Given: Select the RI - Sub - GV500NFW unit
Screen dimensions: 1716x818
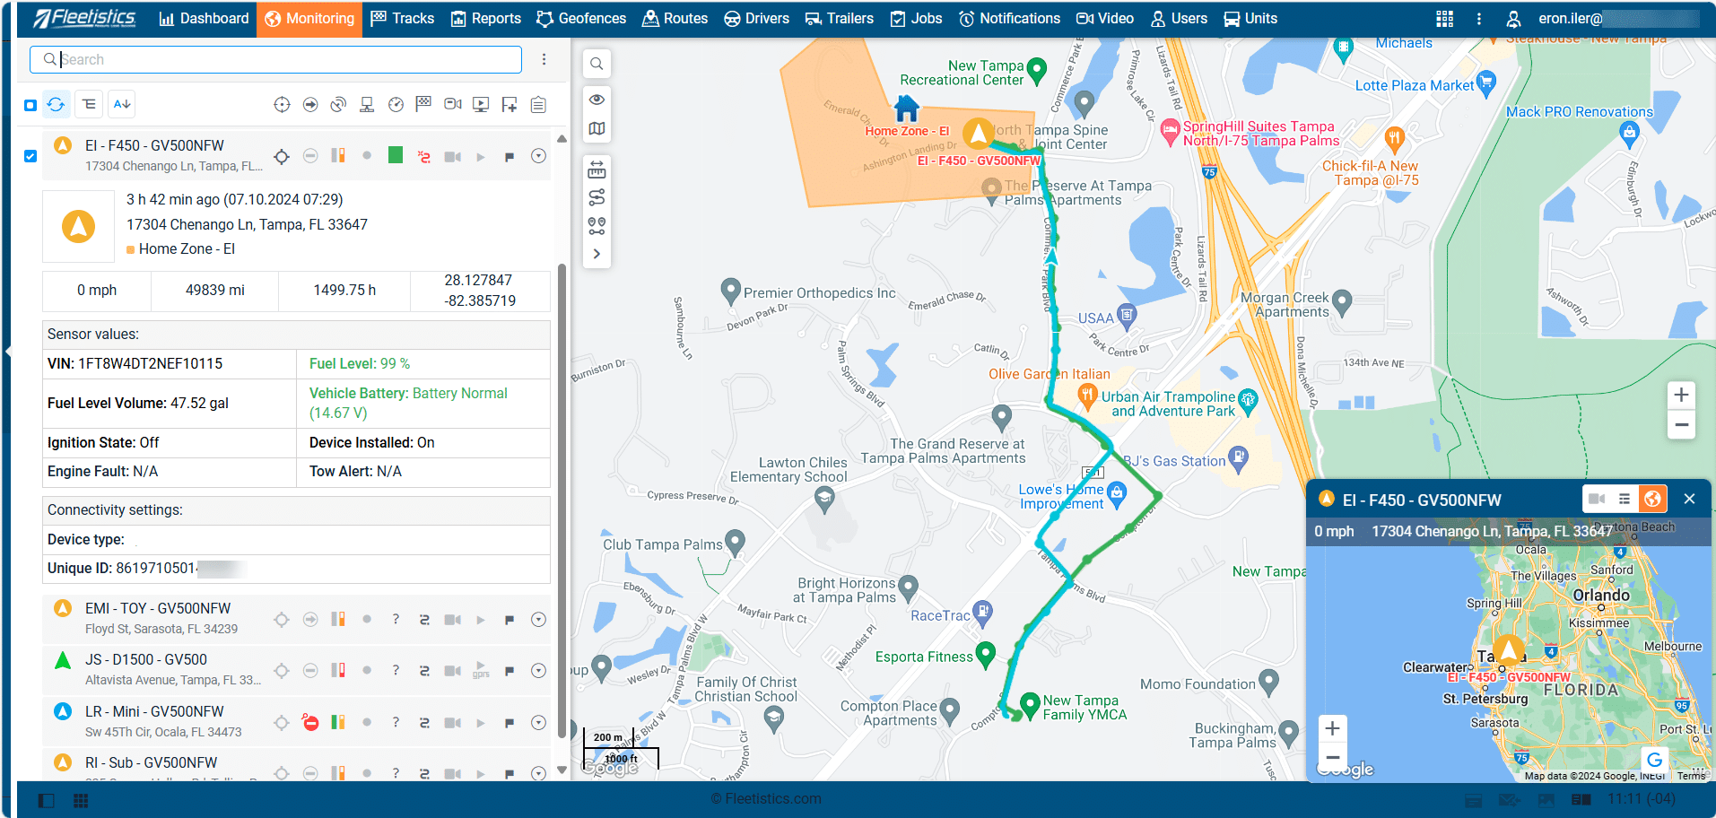Looking at the screenshot, I should [x=151, y=762].
